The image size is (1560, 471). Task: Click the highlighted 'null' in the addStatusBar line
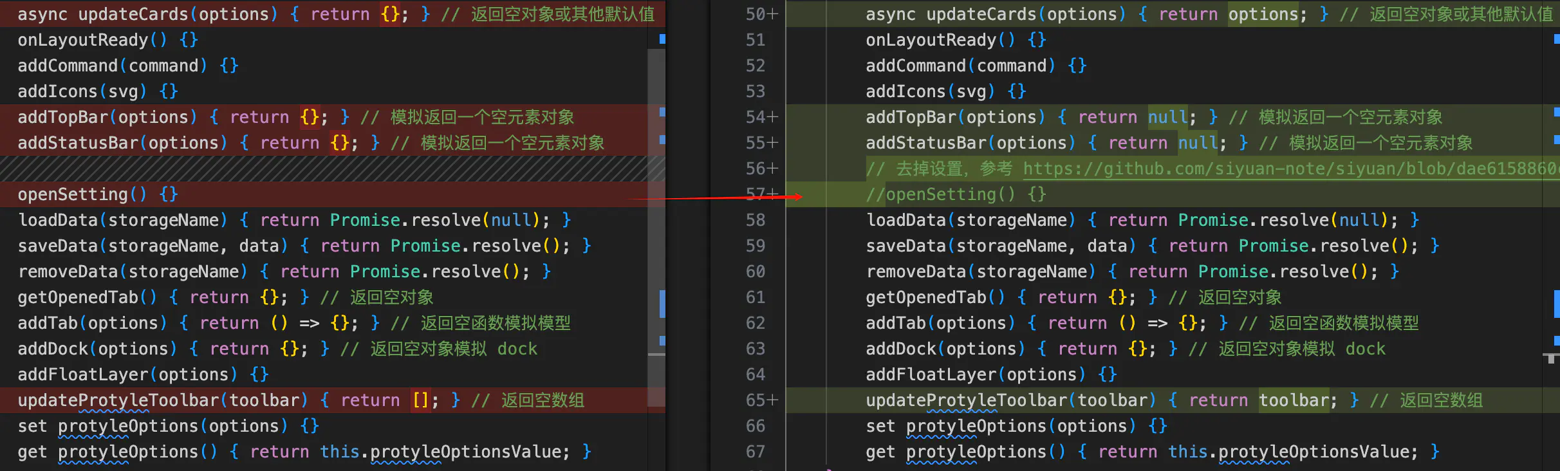(1198, 143)
